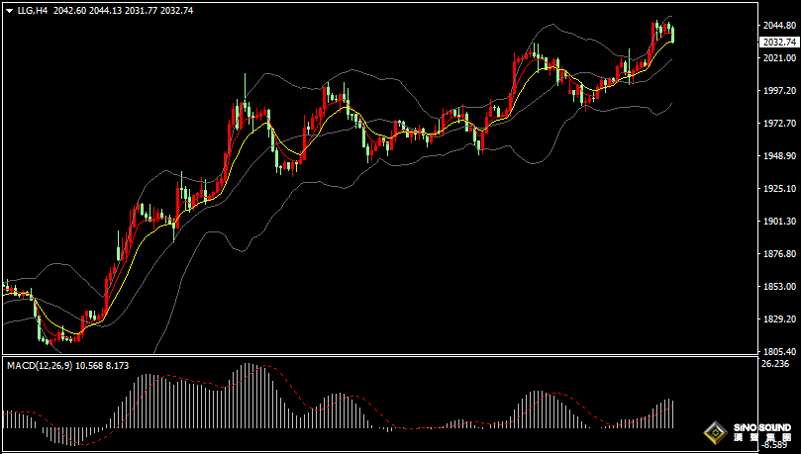Click the 1972.70 price axis label
This screenshot has width=801, height=454.
point(779,124)
